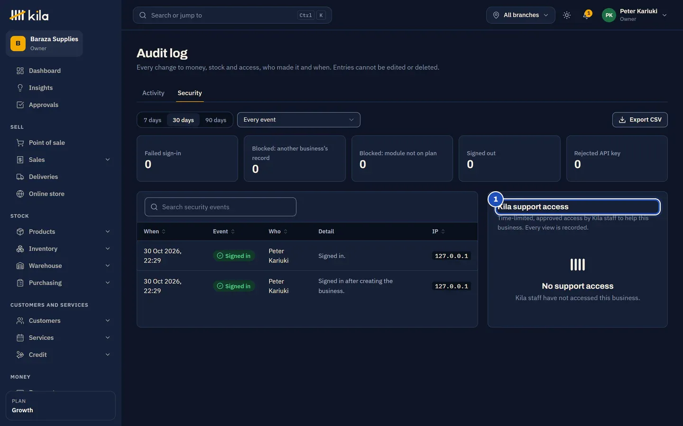
Task: Export the audit log as CSV
Action: (640, 120)
